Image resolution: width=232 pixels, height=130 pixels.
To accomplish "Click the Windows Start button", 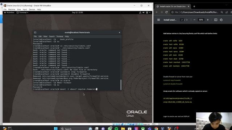I will (55, 129).
